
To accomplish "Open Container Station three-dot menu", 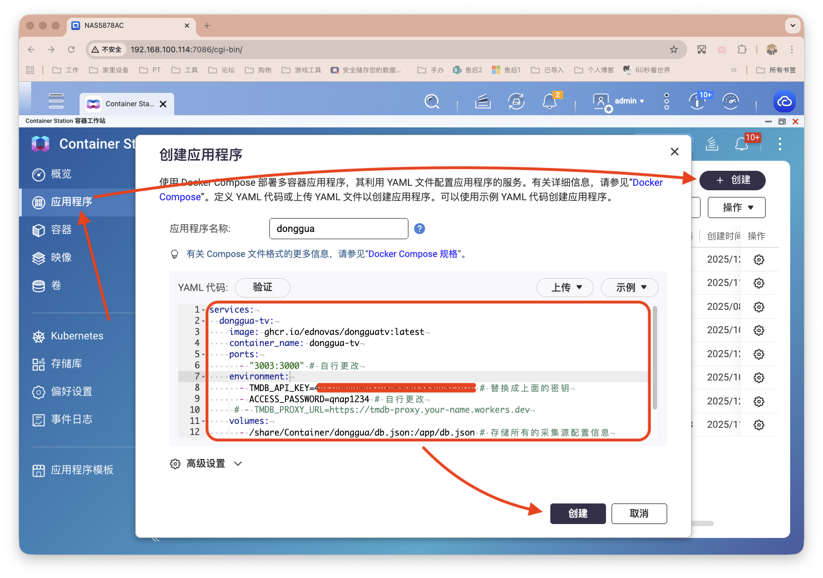I will tap(780, 144).
